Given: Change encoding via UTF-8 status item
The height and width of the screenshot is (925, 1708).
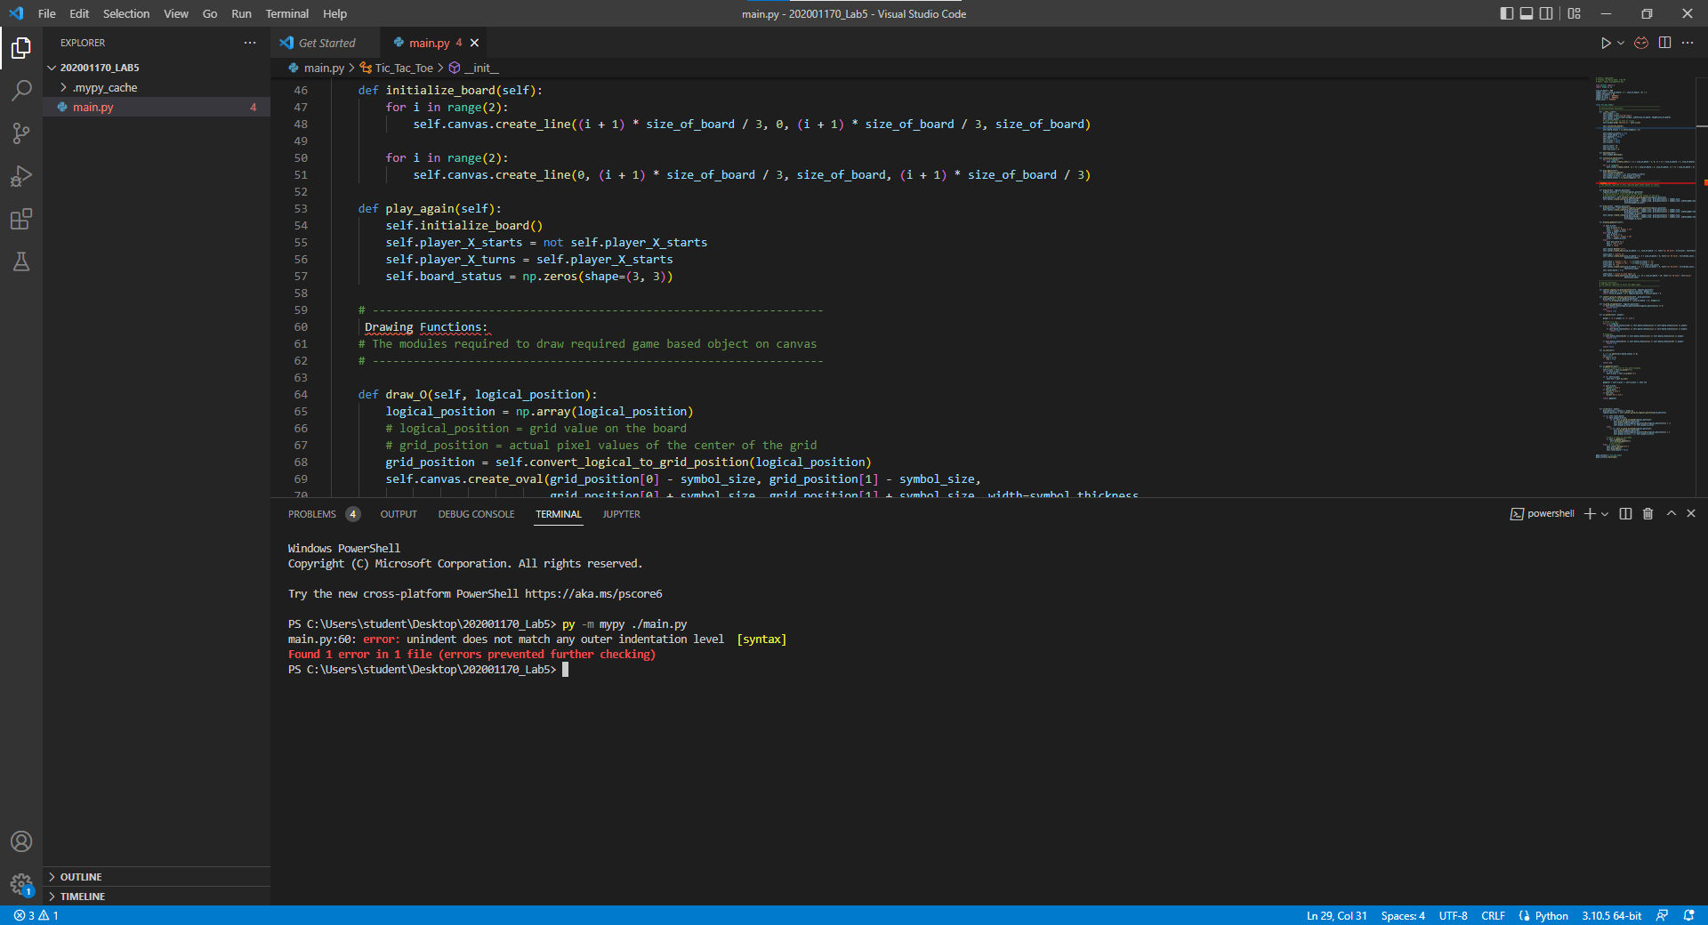Looking at the screenshot, I should [1453, 915].
